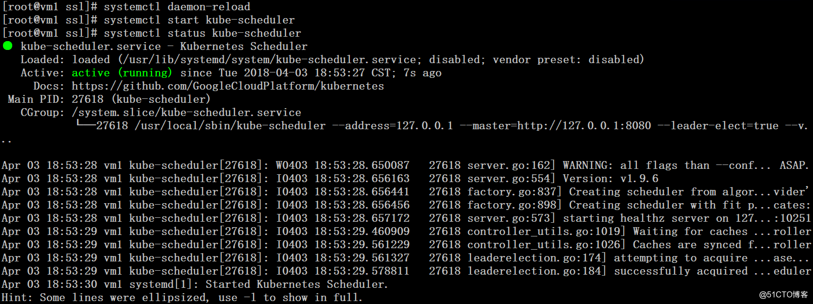
Task: Click the green 'active (running)' status text
Action: (x=122, y=73)
